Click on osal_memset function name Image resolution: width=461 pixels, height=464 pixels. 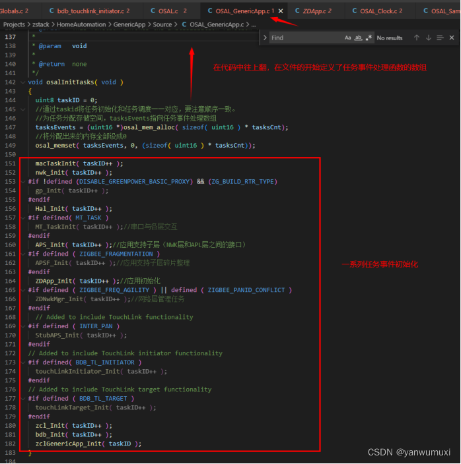pyautogui.click(x=55, y=145)
